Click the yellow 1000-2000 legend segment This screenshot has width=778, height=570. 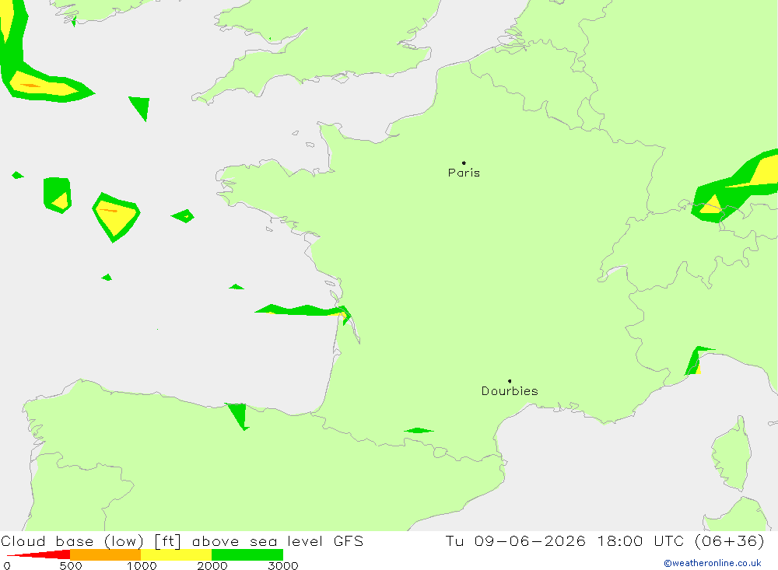[176, 554]
